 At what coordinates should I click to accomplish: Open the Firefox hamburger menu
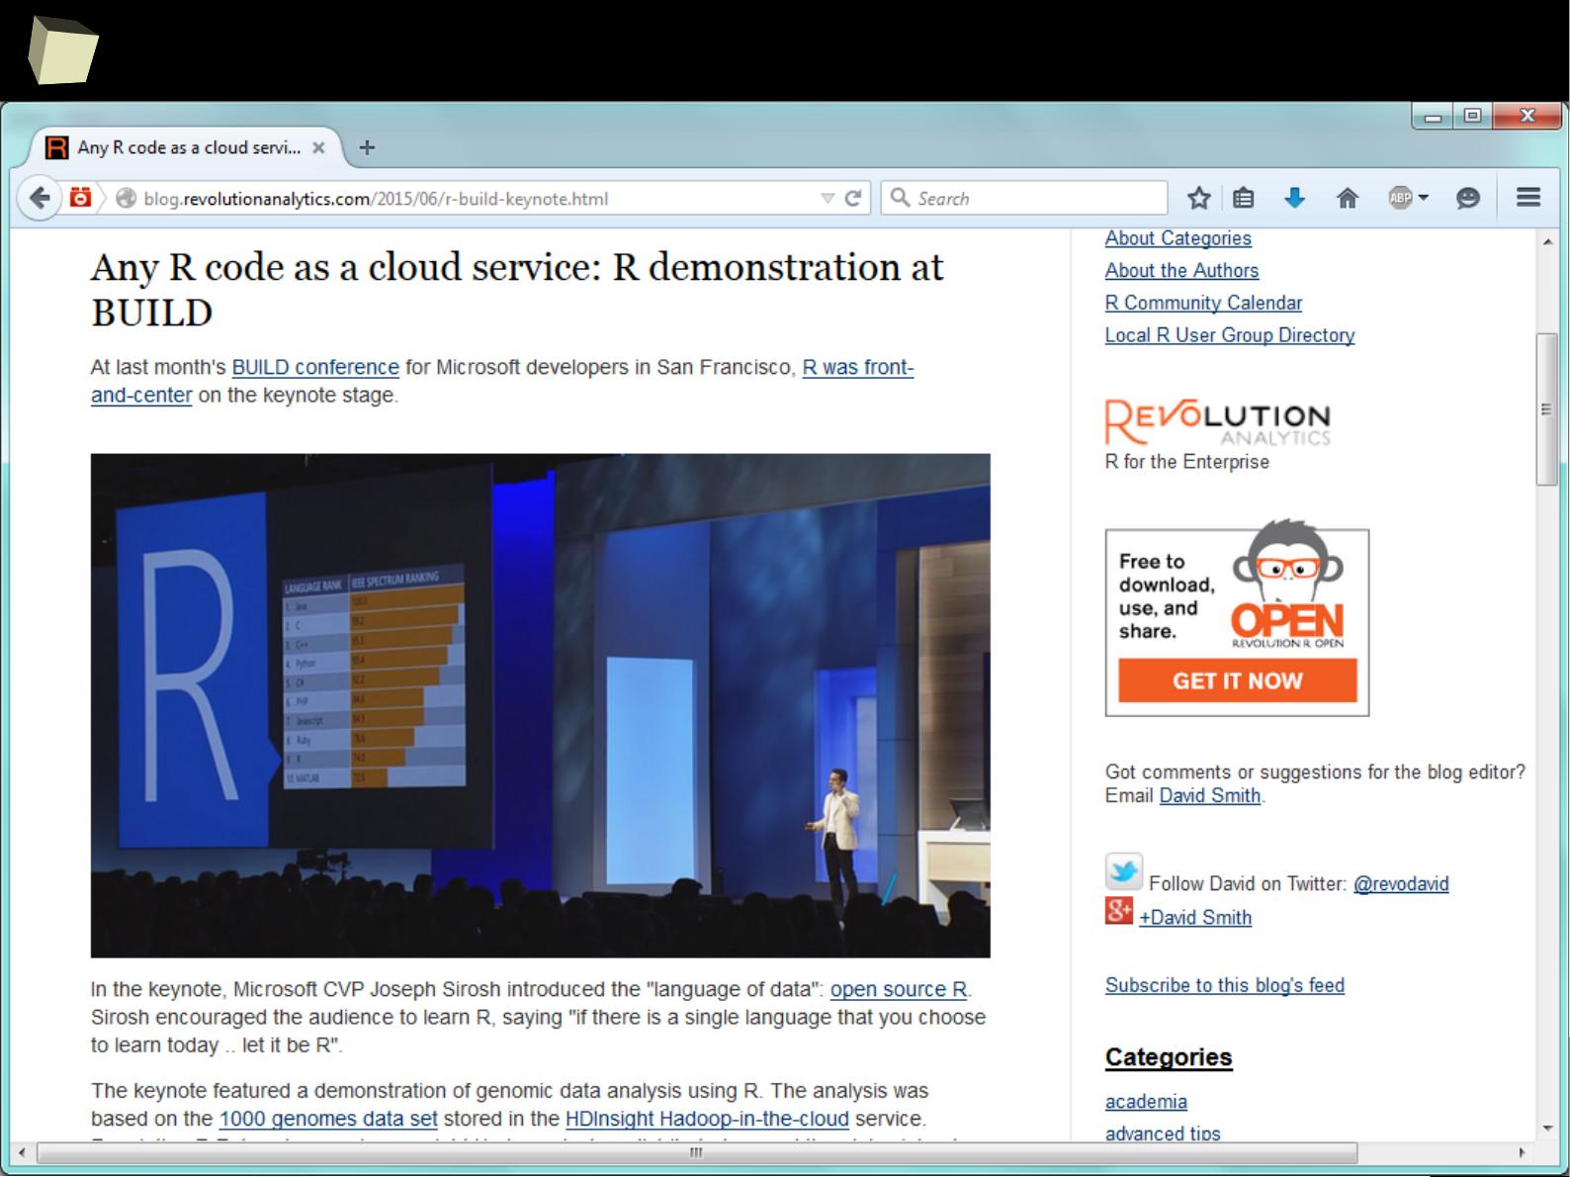coord(1527,198)
